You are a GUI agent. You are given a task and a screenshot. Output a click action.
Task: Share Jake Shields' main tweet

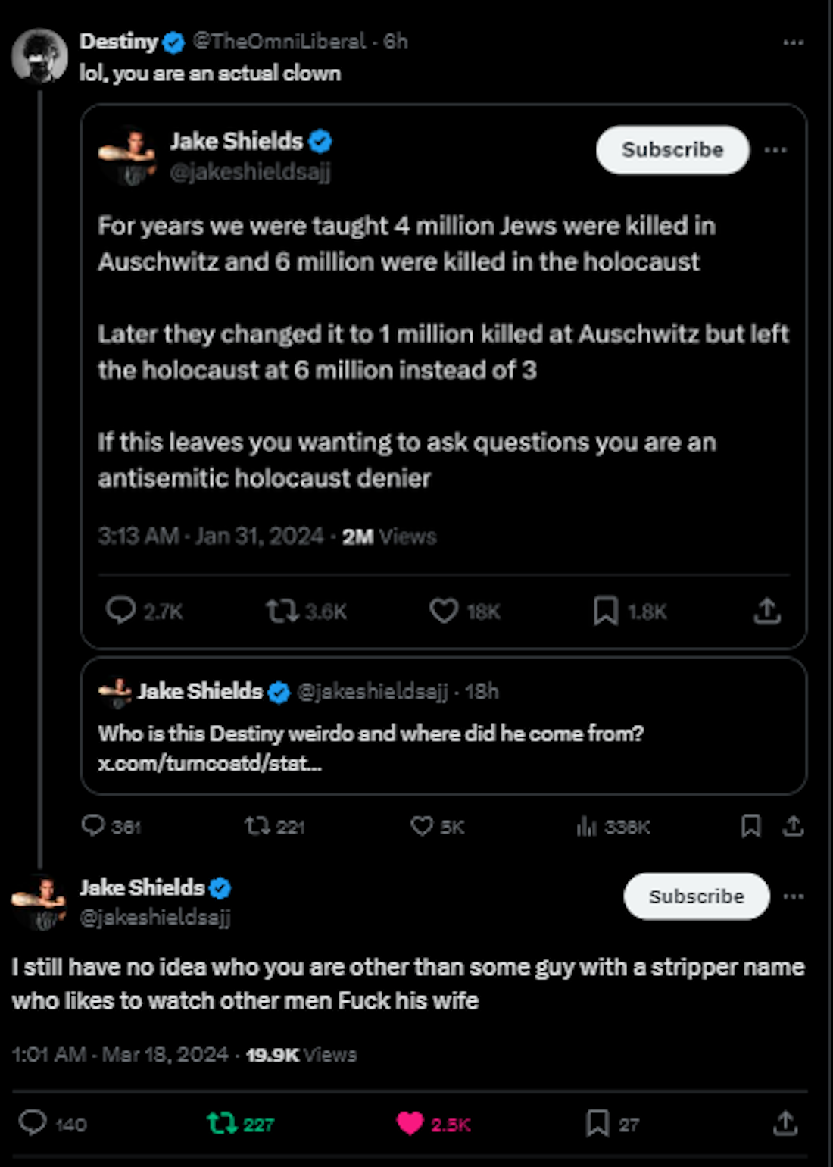[785, 1123]
